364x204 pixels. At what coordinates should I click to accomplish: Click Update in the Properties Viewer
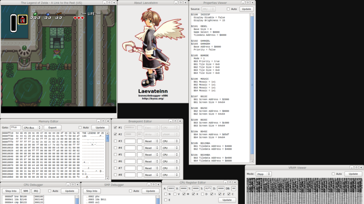[x=246, y=9]
